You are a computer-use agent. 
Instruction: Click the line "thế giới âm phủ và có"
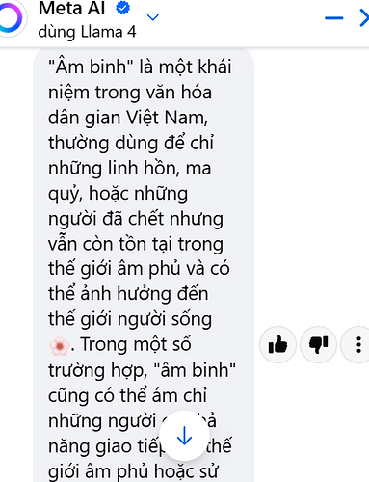139,269
